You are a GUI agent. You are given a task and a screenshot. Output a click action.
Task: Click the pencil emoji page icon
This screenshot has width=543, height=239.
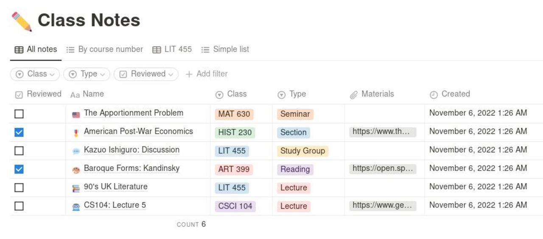[x=22, y=21]
